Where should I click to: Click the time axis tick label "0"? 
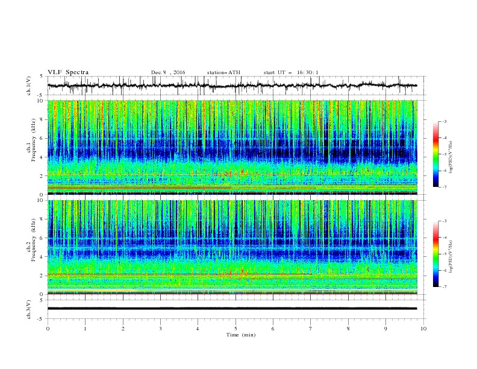click(48, 329)
